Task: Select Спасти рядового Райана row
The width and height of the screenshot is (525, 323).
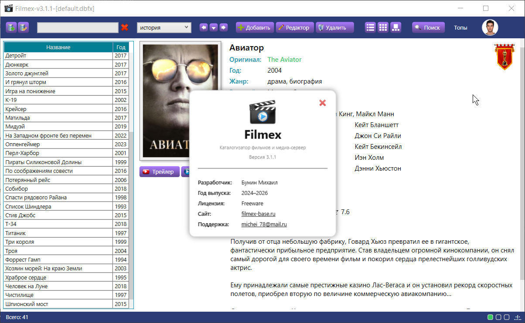Action: (67, 198)
